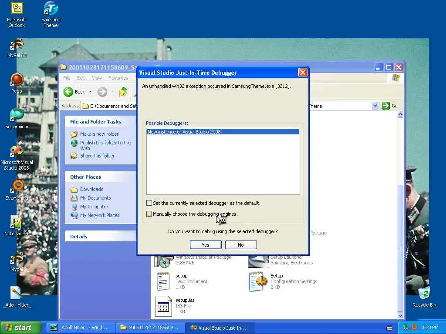The image size is (446, 334).
Task: Check Set currently selected debugger as default
Action: point(149,203)
